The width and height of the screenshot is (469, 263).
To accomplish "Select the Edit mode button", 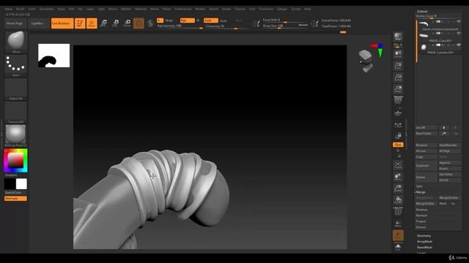I will pos(80,23).
